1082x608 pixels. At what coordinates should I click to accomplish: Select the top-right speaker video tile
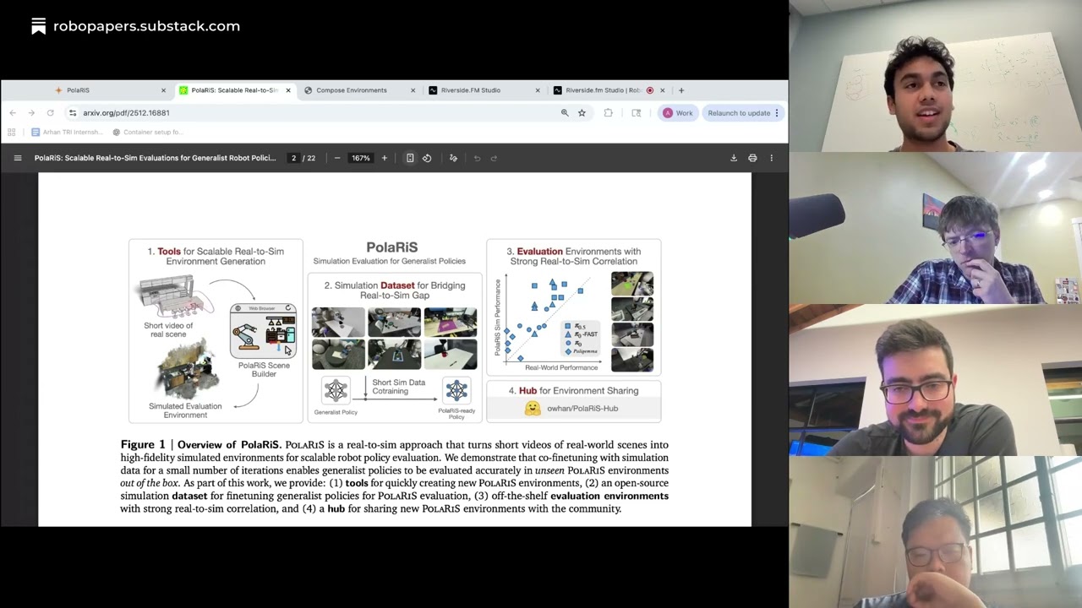click(x=936, y=76)
